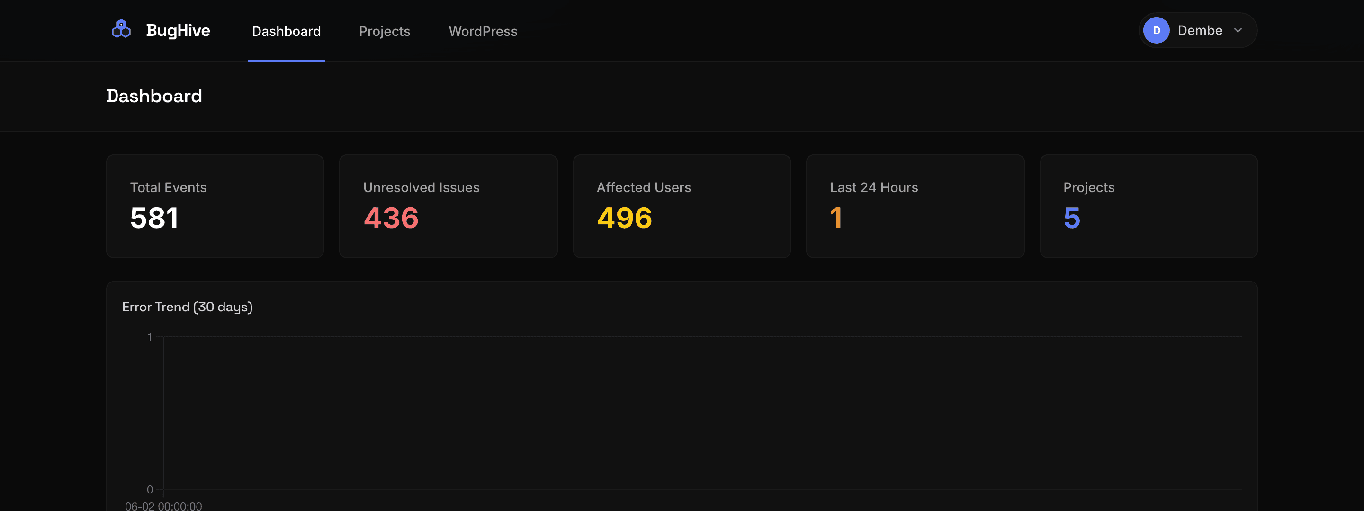This screenshot has width=1364, height=511.
Task: Click the Dashboard page heading
Action: point(154,96)
